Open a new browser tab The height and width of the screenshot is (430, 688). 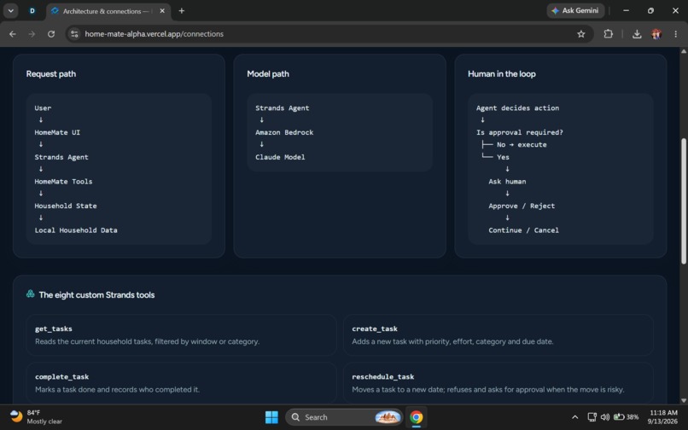[182, 11]
